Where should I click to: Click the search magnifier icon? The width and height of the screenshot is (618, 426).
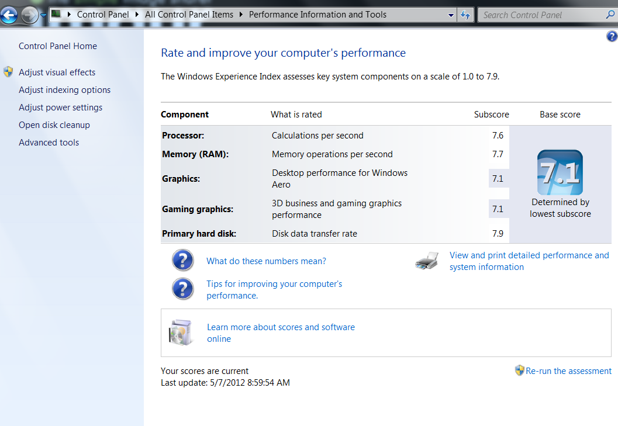pyautogui.click(x=610, y=15)
